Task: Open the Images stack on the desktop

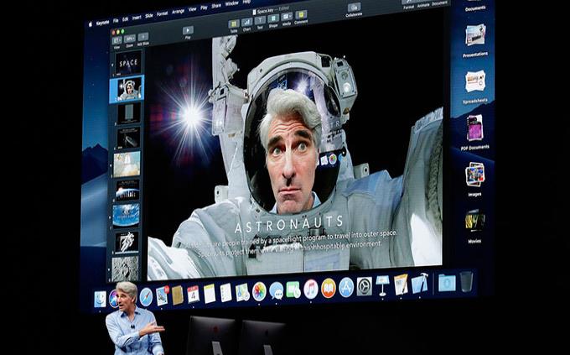Action: (474, 175)
